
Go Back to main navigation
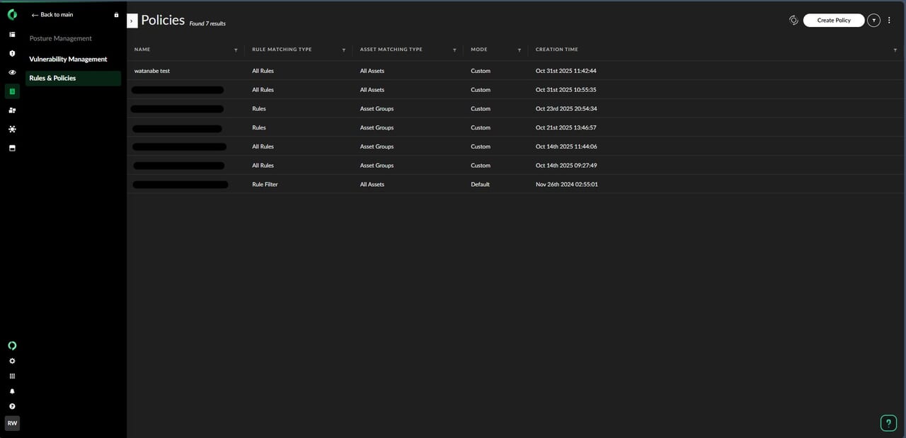[53, 15]
